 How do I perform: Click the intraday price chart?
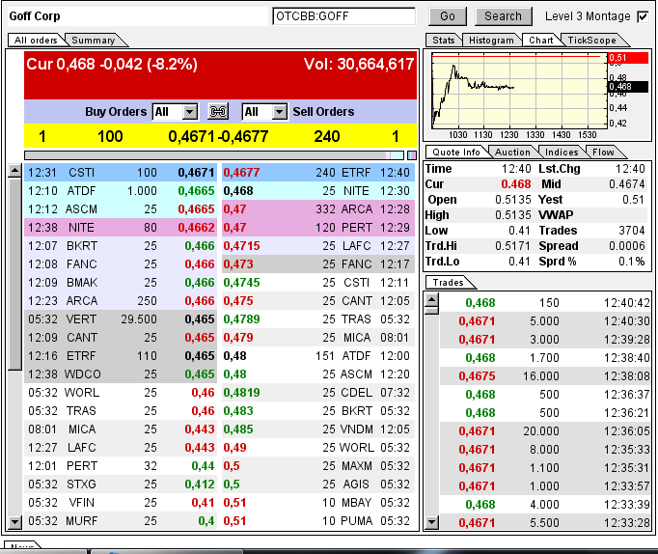[519, 91]
